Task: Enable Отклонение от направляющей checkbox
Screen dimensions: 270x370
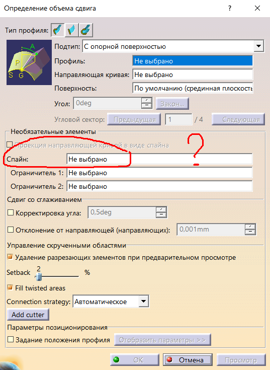Action: coord(11,230)
